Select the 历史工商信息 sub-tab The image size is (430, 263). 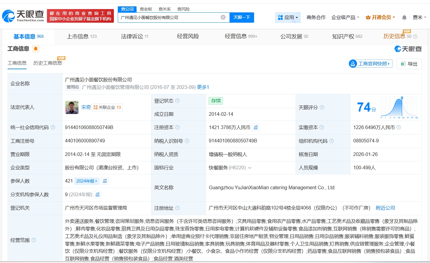coord(48,63)
